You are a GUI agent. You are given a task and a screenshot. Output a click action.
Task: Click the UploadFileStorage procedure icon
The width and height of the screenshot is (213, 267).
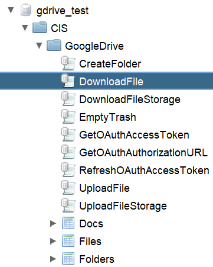[x=68, y=205]
